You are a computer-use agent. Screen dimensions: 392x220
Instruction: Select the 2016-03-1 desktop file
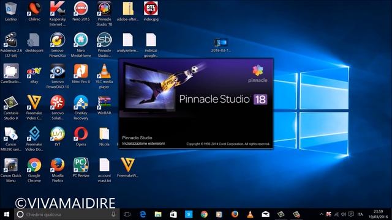point(221,45)
